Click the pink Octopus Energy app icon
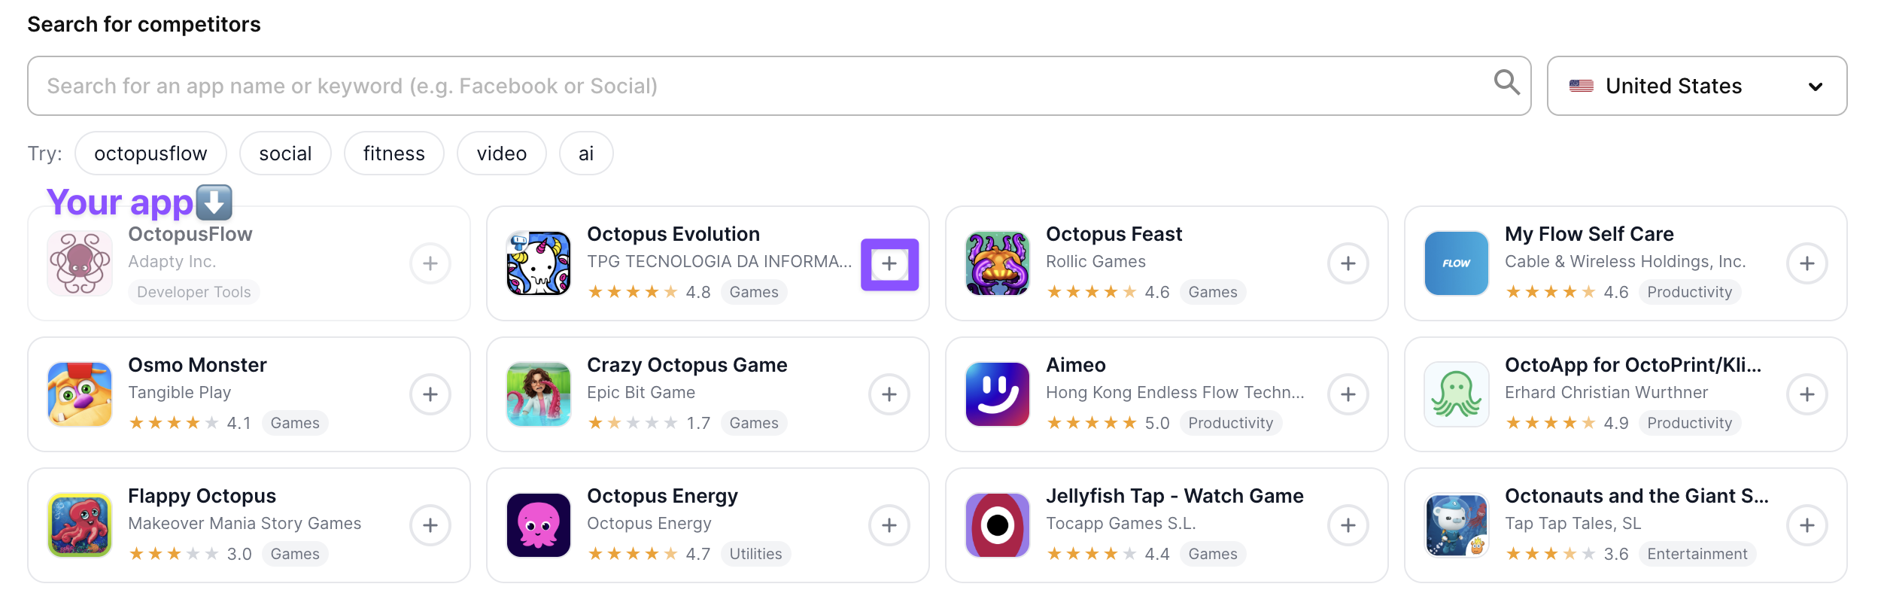This screenshot has width=1881, height=596. [x=539, y=525]
